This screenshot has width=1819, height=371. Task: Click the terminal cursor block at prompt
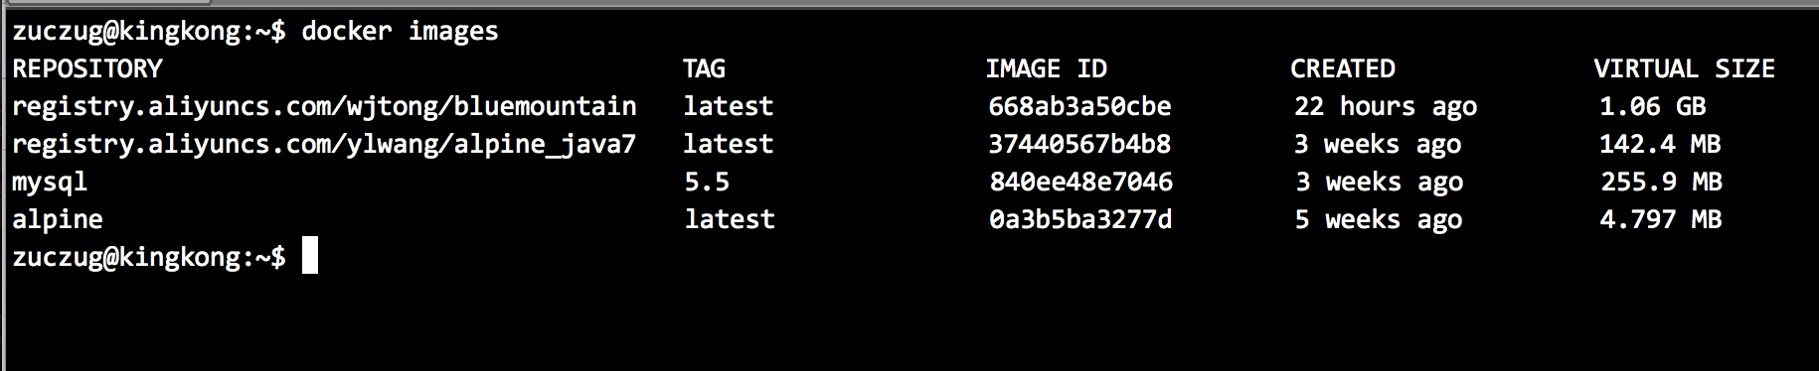pos(309,256)
